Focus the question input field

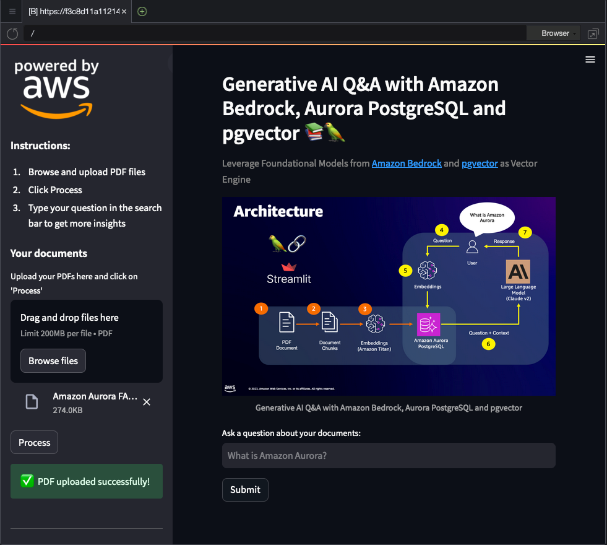point(389,456)
